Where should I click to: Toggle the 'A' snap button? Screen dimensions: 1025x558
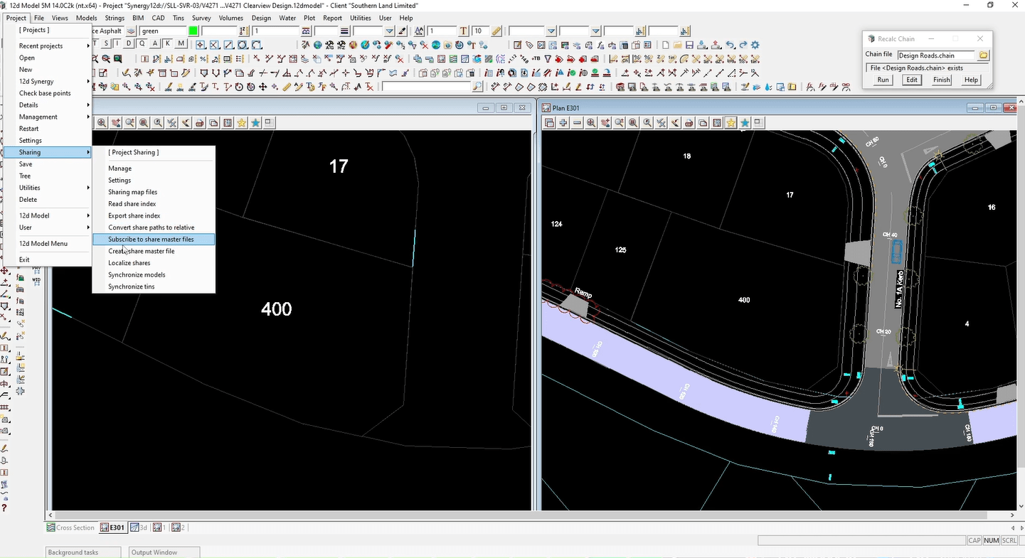(x=156, y=44)
